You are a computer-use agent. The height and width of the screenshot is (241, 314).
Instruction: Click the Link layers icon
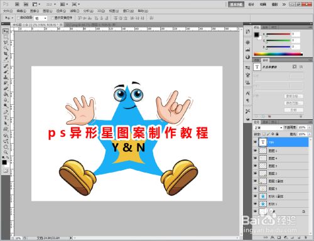(266, 238)
